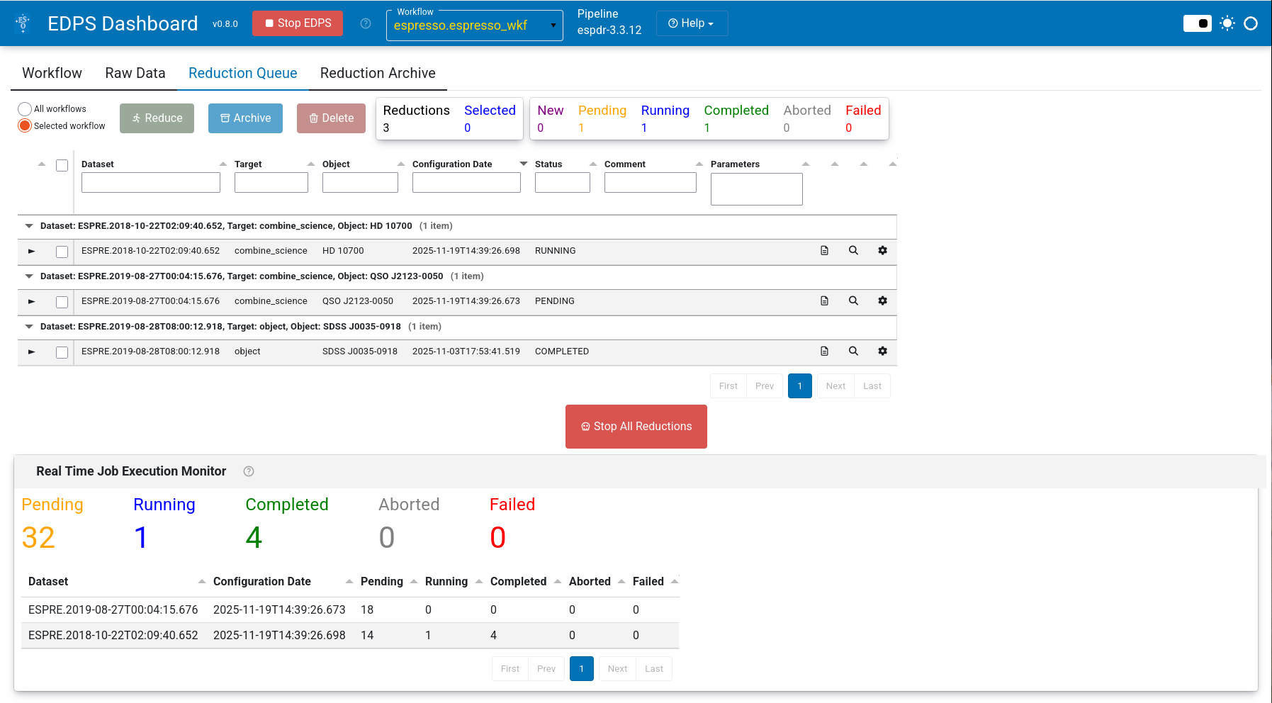
Task: Click the Dataset filter input field
Action: click(x=151, y=183)
